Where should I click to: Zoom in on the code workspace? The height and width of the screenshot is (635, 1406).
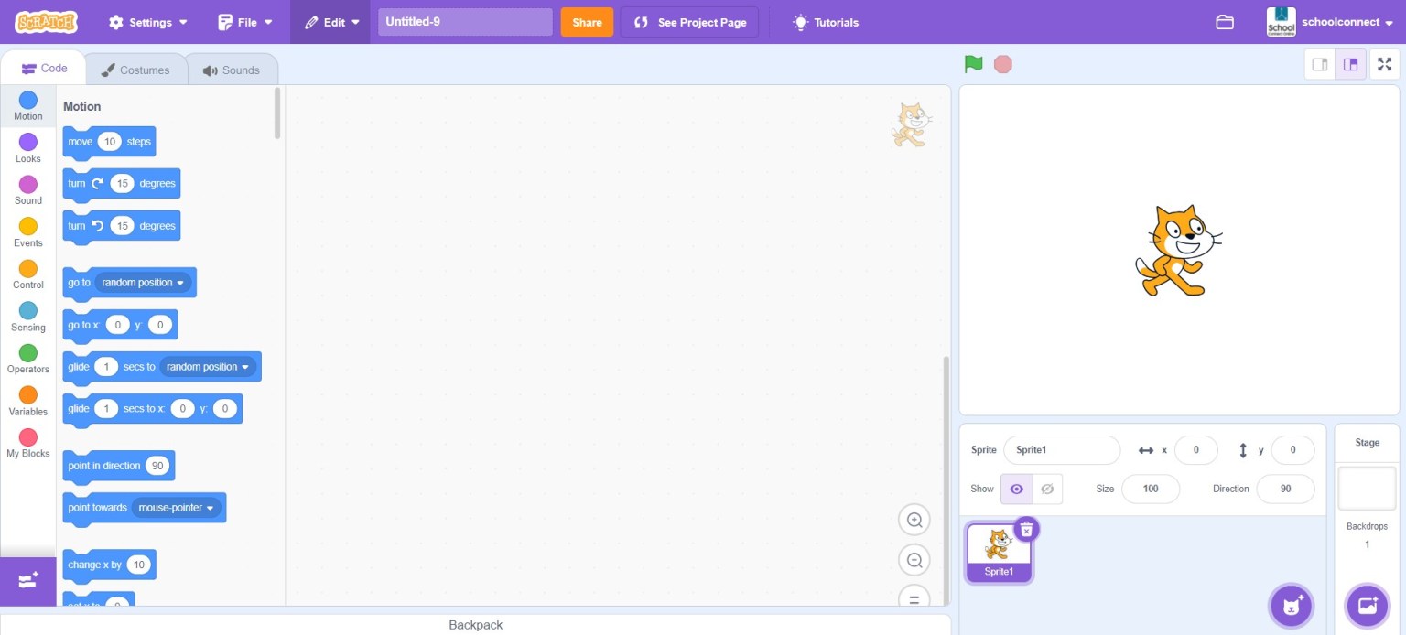pyautogui.click(x=914, y=520)
